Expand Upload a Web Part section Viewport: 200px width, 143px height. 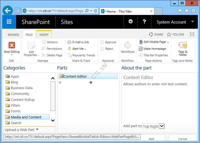coord(21,130)
